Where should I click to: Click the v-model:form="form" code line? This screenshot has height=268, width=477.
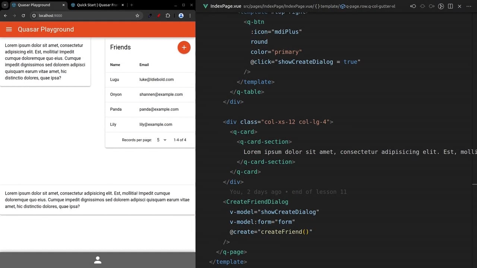coord(262,222)
